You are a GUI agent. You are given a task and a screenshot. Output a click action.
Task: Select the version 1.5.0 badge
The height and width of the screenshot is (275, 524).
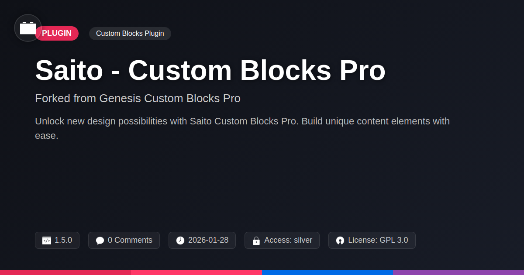57,240
